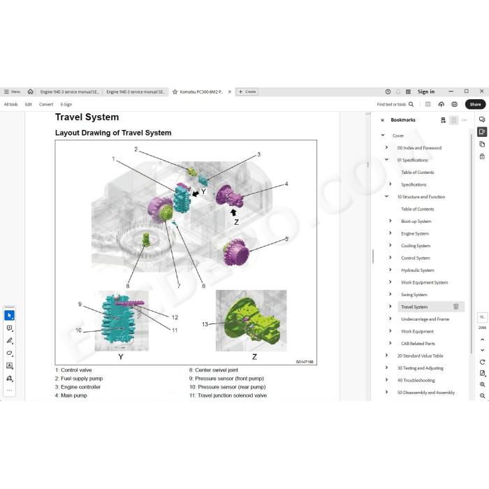Switch to Engine 114E-3 tab beside Home icon
Screen dimensions: 489x489
click(69, 92)
